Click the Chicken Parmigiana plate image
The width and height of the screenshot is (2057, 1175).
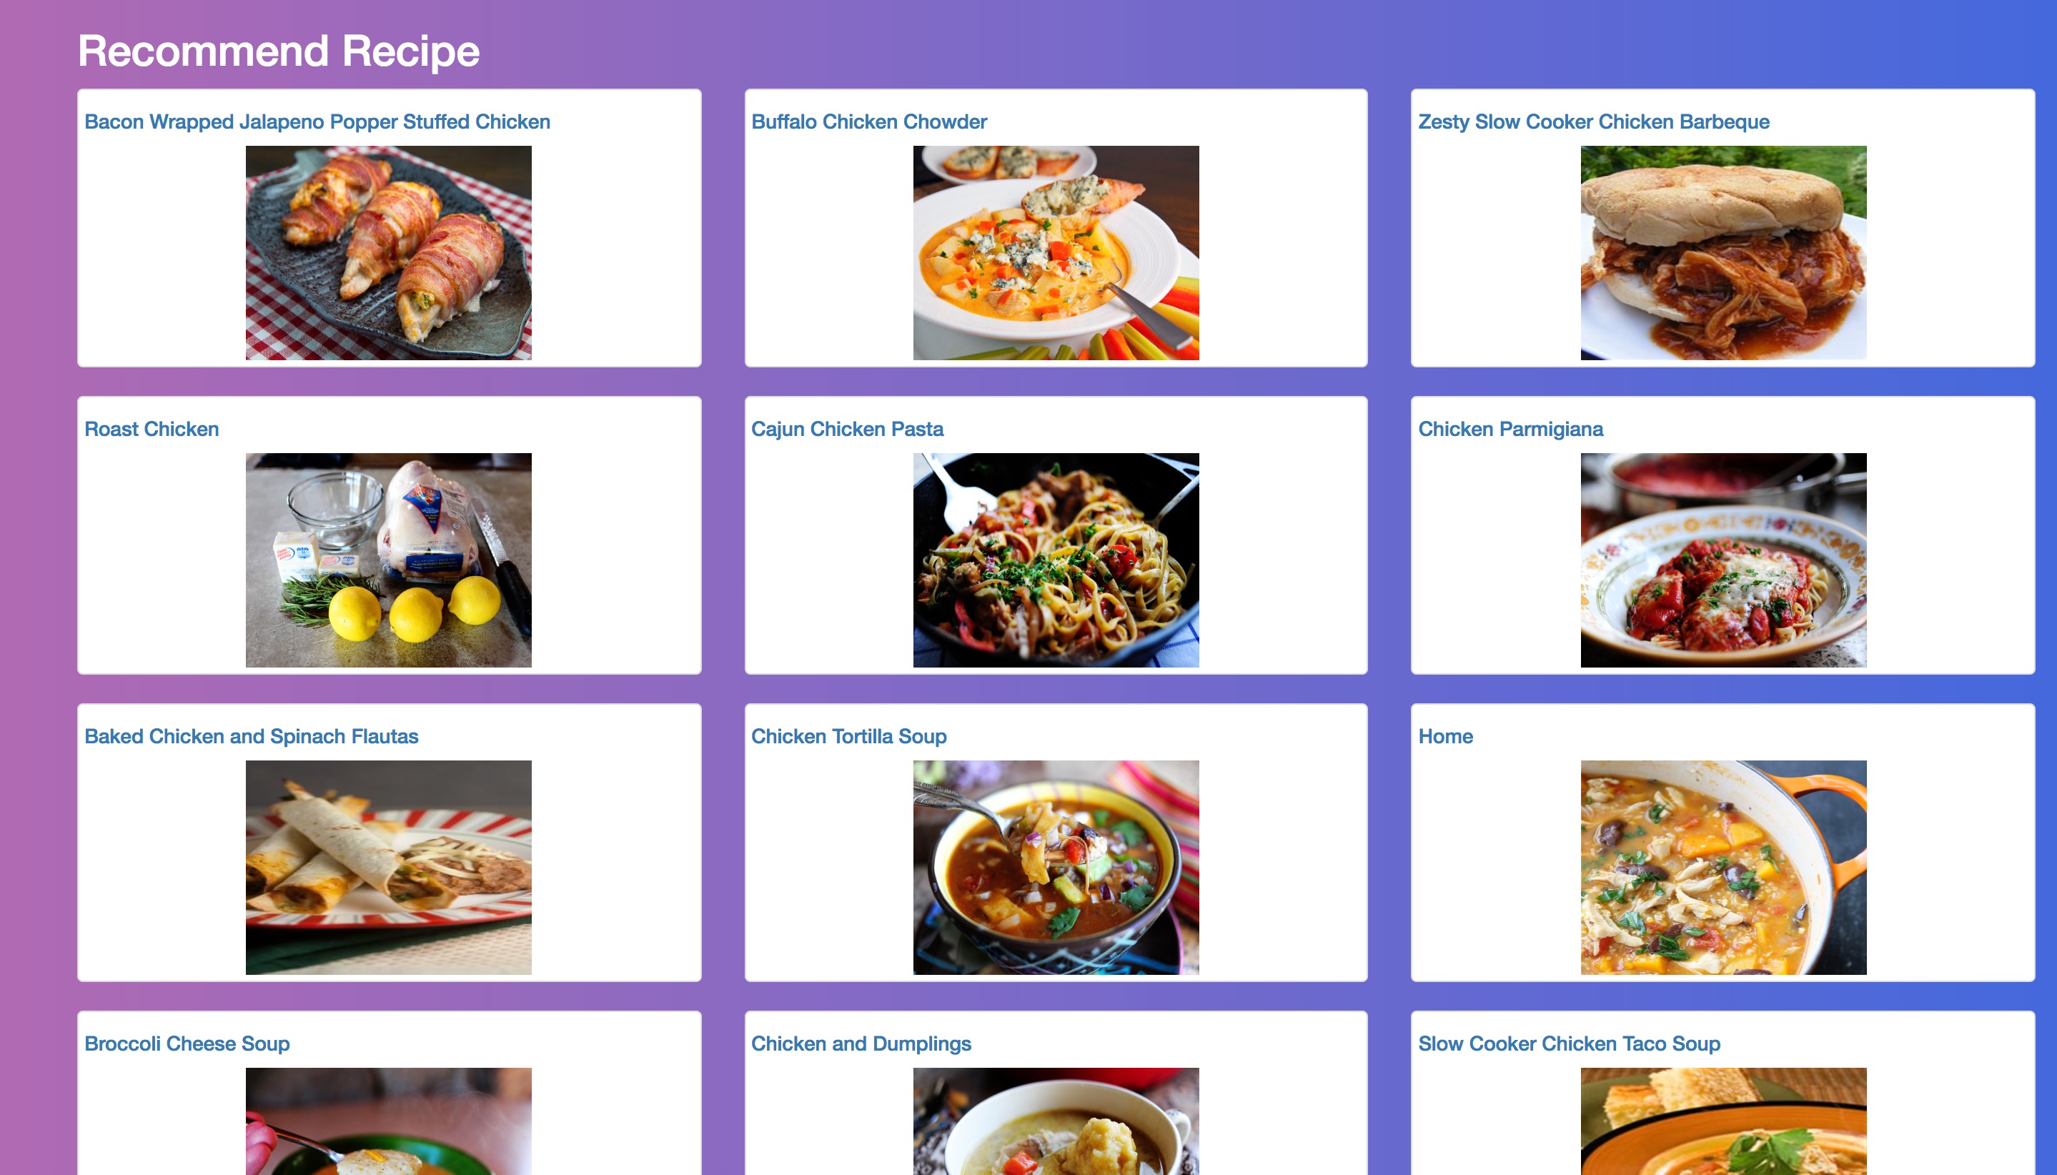click(1723, 560)
